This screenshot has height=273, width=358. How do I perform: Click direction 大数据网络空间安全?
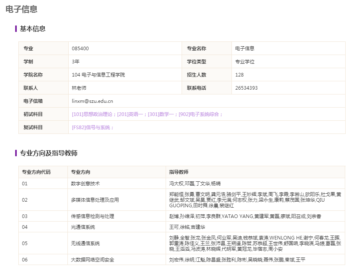[x=93, y=260]
